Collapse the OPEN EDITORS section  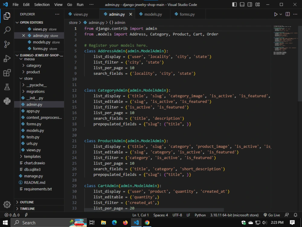[18, 22]
